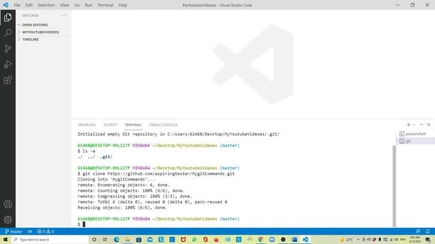Image resolution: width=435 pixels, height=244 pixels.
Task: Click the publish to cloud status icon
Action: pyautogui.click(x=30, y=232)
